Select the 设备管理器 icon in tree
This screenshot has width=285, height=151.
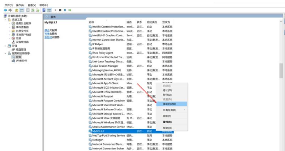coord(13,42)
